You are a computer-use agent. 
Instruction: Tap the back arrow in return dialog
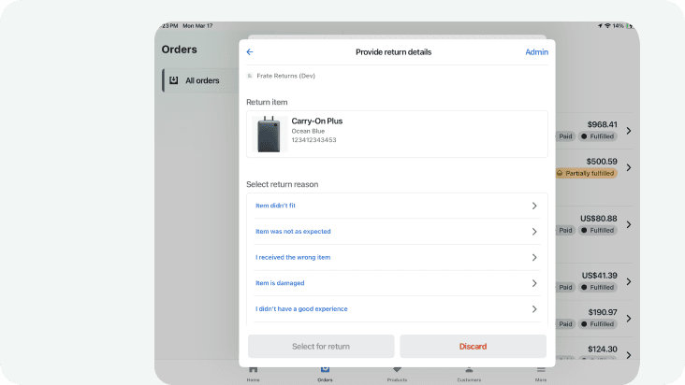click(250, 52)
